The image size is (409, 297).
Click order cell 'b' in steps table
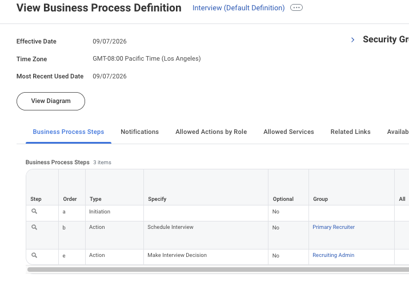pyautogui.click(x=72, y=235)
